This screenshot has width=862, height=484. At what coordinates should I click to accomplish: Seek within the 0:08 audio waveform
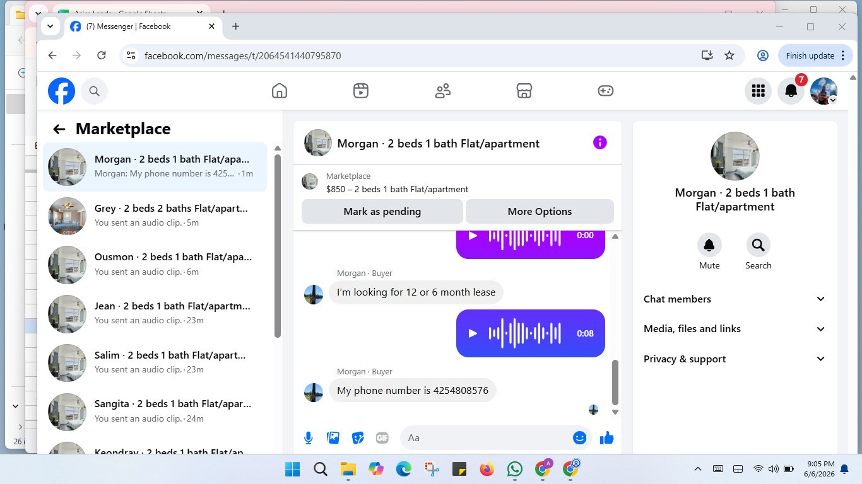pos(524,333)
